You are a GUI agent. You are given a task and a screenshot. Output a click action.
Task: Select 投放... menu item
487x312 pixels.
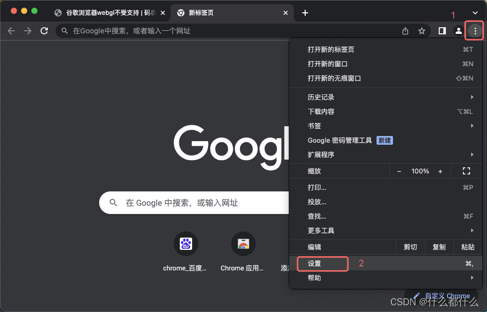click(385, 202)
